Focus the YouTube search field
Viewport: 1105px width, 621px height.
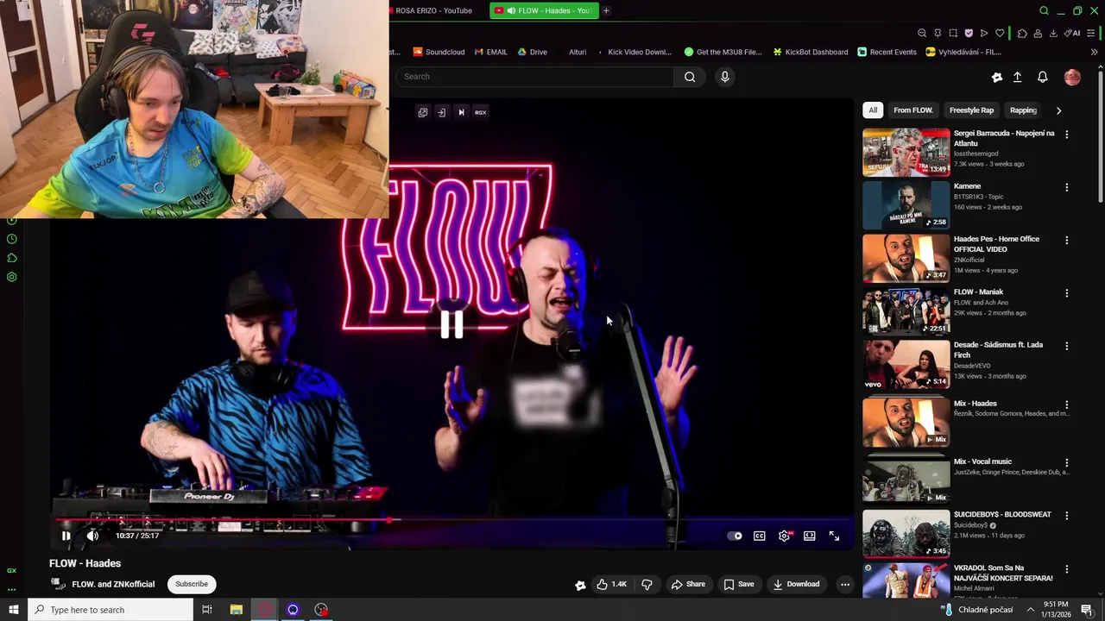(x=535, y=77)
